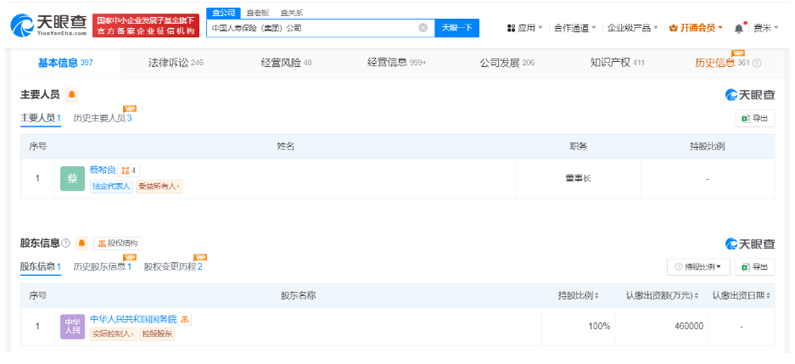Click the bell icon next to 股东信息 heading
795x364 pixels.
coord(81,244)
